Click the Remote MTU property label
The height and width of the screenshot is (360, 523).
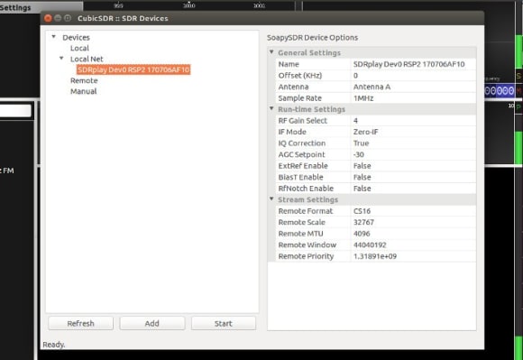click(300, 234)
